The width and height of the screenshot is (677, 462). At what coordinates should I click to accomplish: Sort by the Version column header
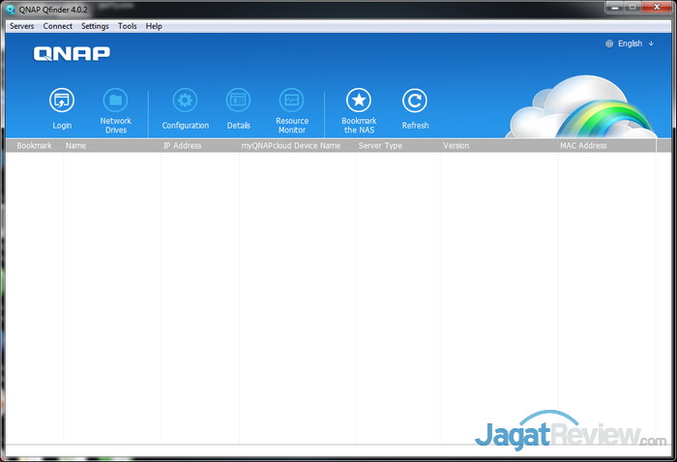pos(499,145)
